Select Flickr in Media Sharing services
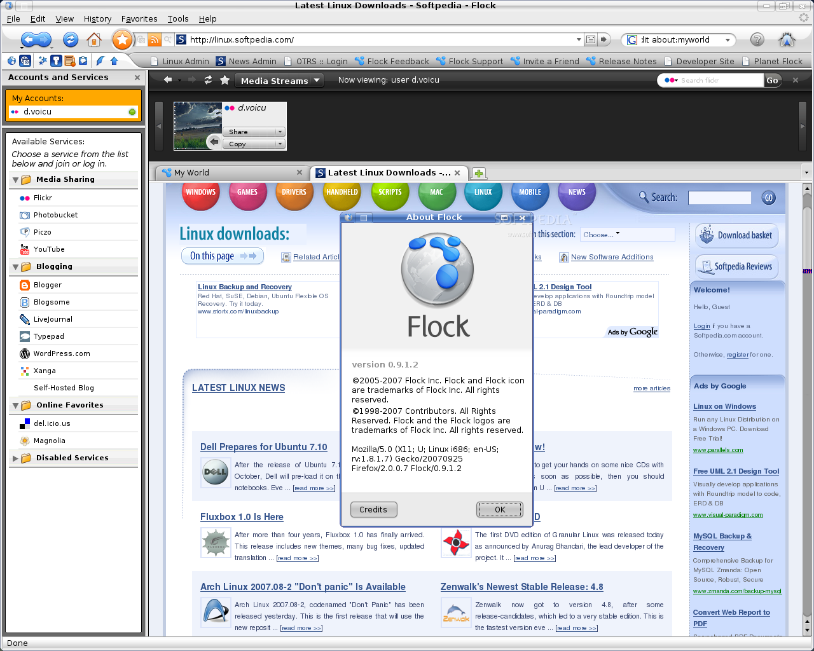Screen dimensions: 814x651 (79, 198)
